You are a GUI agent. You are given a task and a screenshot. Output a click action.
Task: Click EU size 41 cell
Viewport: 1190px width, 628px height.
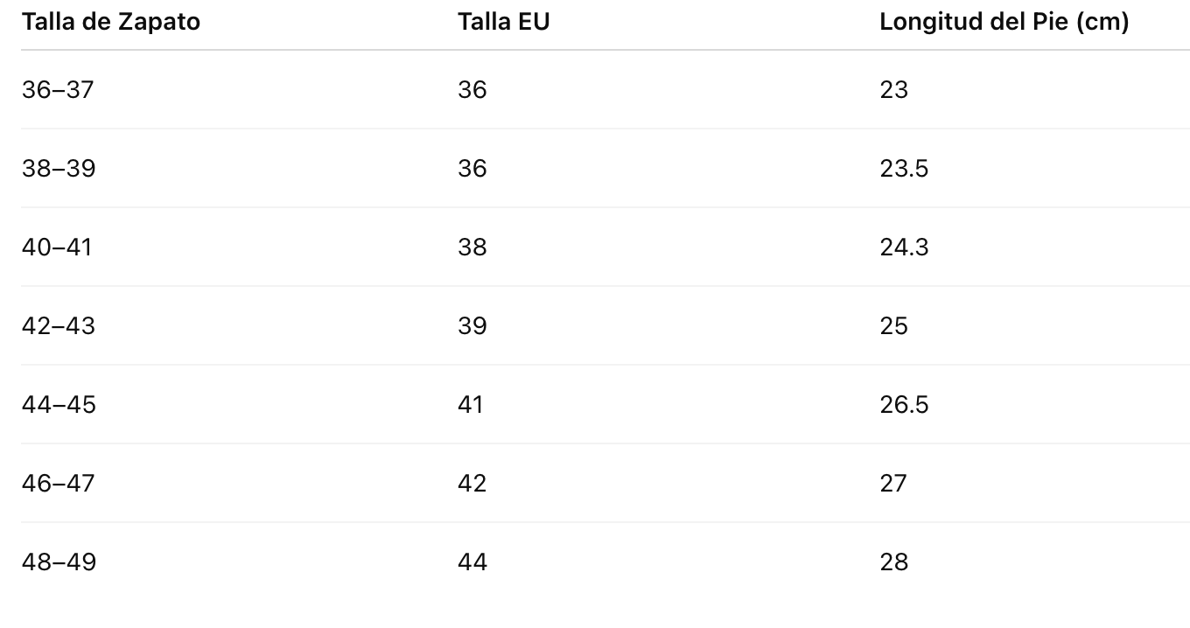(x=471, y=405)
